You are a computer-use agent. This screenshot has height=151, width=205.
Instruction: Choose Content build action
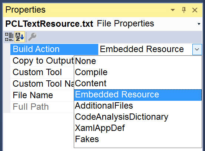click(138, 83)
